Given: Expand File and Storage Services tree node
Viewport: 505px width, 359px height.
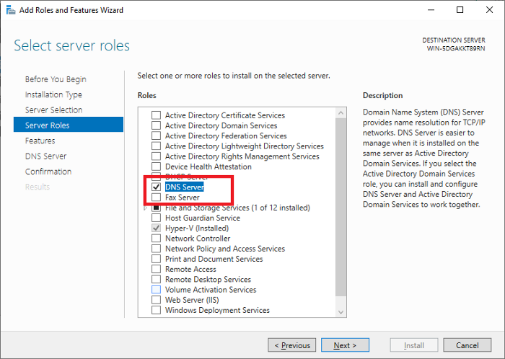Looking at the screenshot, I should click(x=145, y=208).
